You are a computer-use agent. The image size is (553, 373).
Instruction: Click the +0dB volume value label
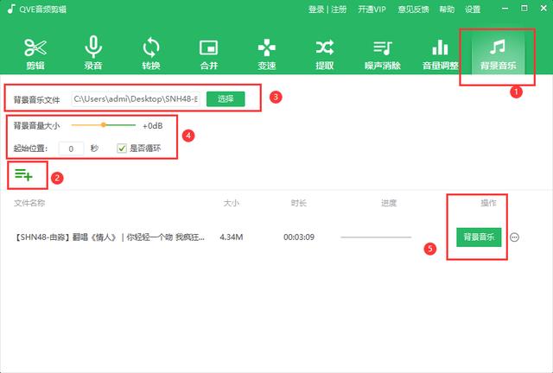(x=153, y=126)
